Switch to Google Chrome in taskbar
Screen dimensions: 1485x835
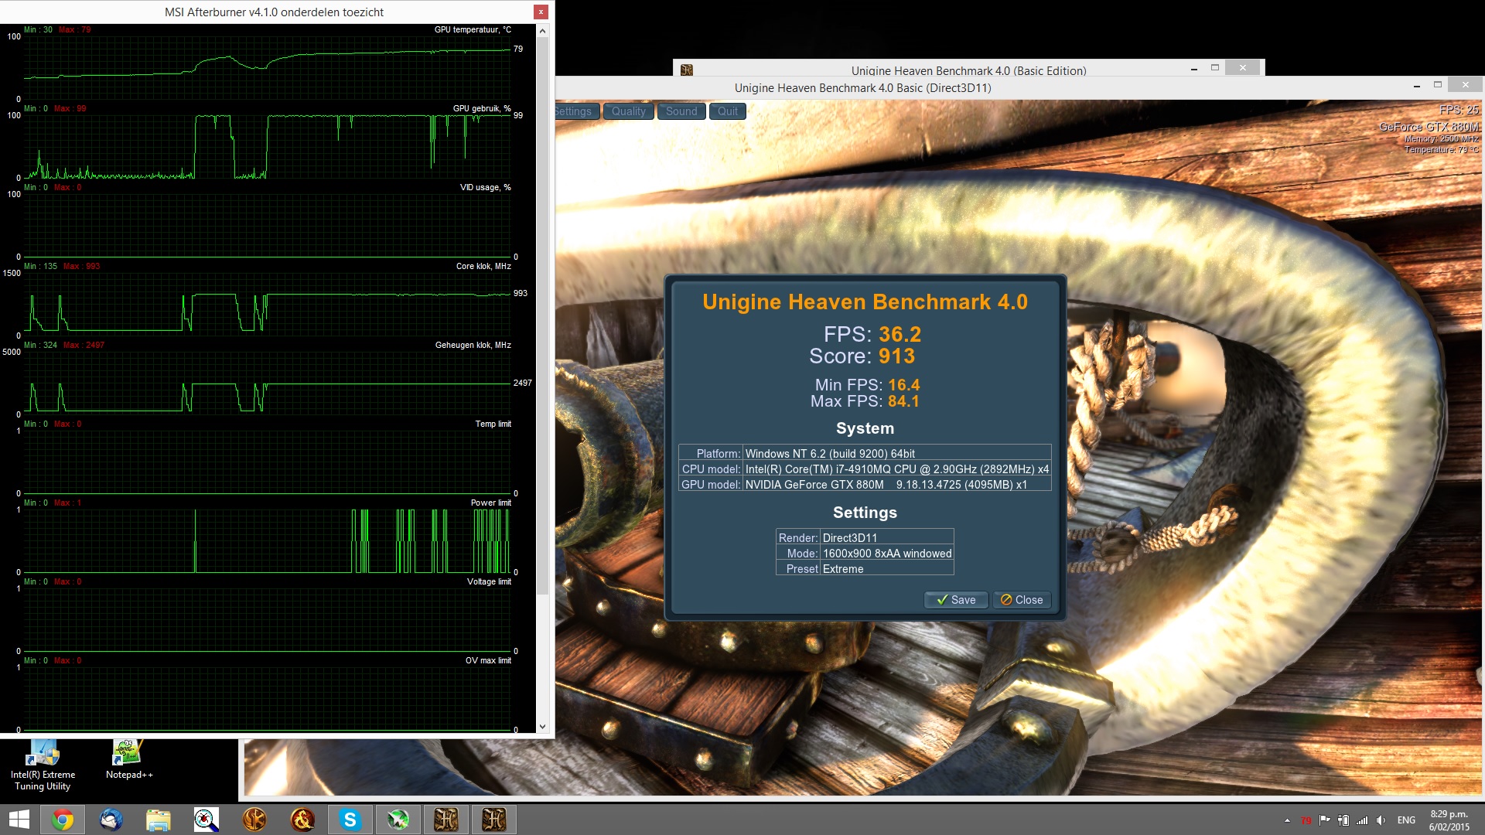(x=63, y=820)
